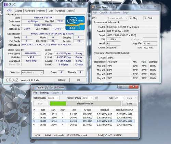Image resolution: width=171 pixels, height=144 pixels.
Task: Close the LinX window
Action: tap(134, 87)
